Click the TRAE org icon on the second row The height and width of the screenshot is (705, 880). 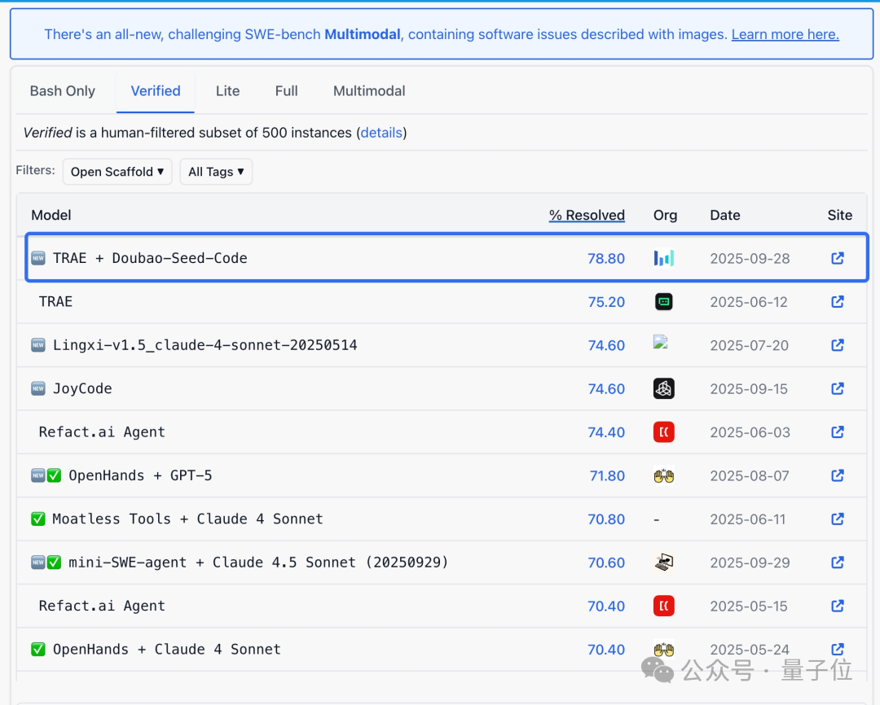664,301
